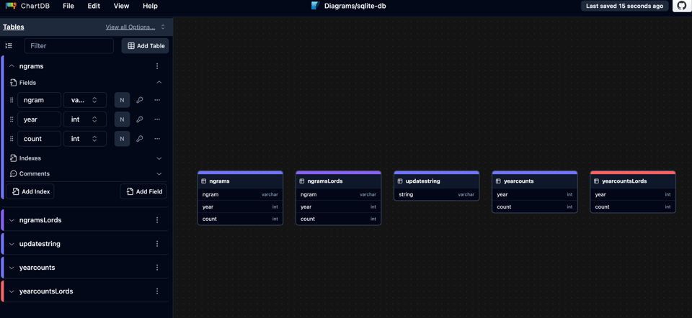This screenshot has height=318, width=692.
Task: Click the Tables panel heading
Action: [14, 27]
